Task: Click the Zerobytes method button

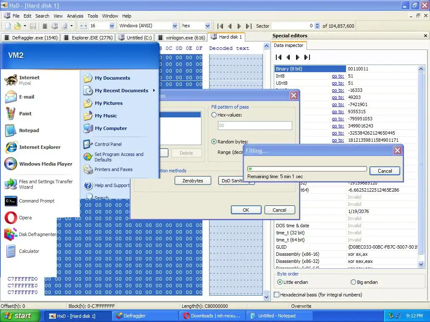Action: pos(193,181)
